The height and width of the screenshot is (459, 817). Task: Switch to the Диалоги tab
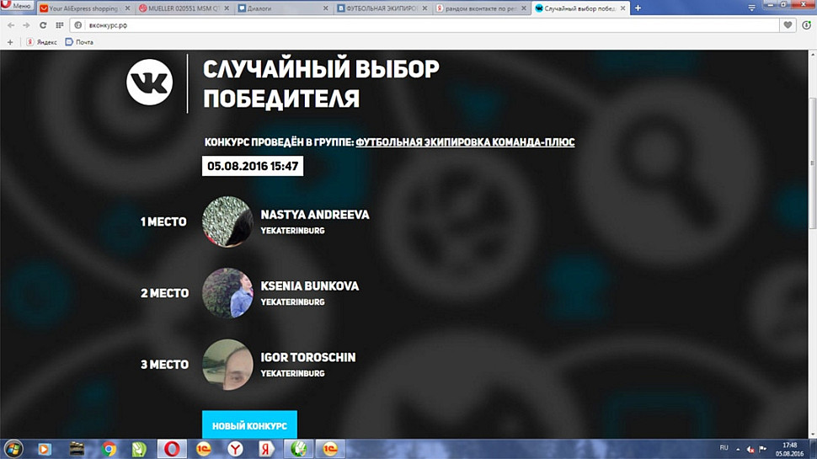[282, 8]
